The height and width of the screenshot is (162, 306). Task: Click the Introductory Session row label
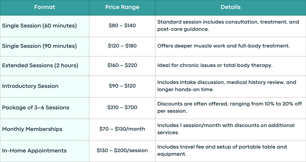pyautogui.click(x=30, y=86)
